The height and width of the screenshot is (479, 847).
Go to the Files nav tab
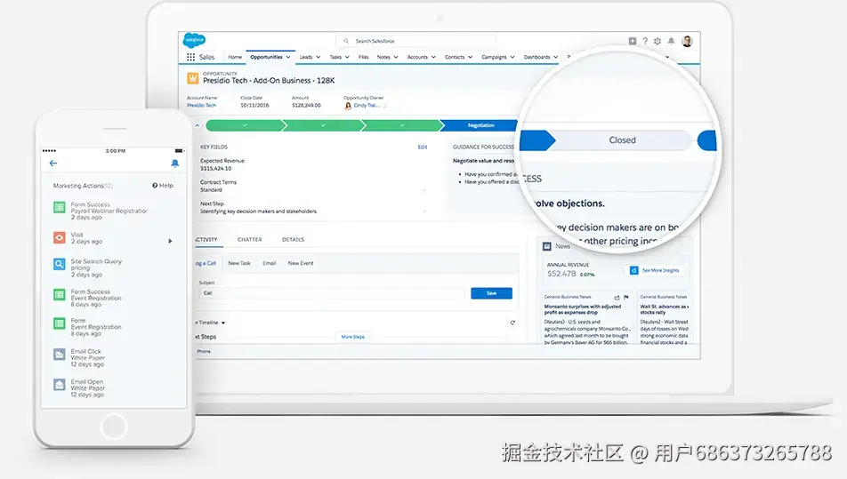coord(364,57)
